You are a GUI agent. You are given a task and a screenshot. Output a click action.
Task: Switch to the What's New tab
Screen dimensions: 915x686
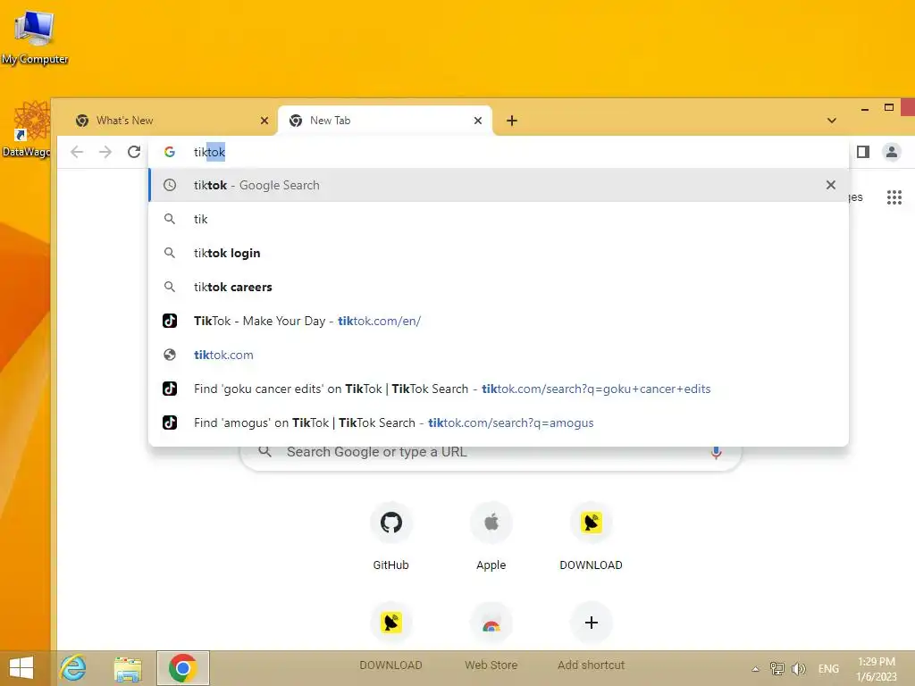pyautogui.click(x=169, y=121)
